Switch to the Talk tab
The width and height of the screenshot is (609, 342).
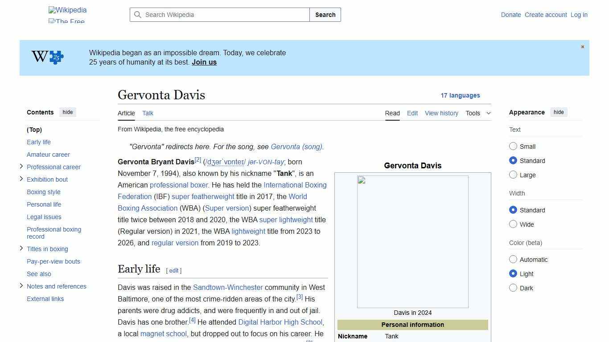pos(148,113)
